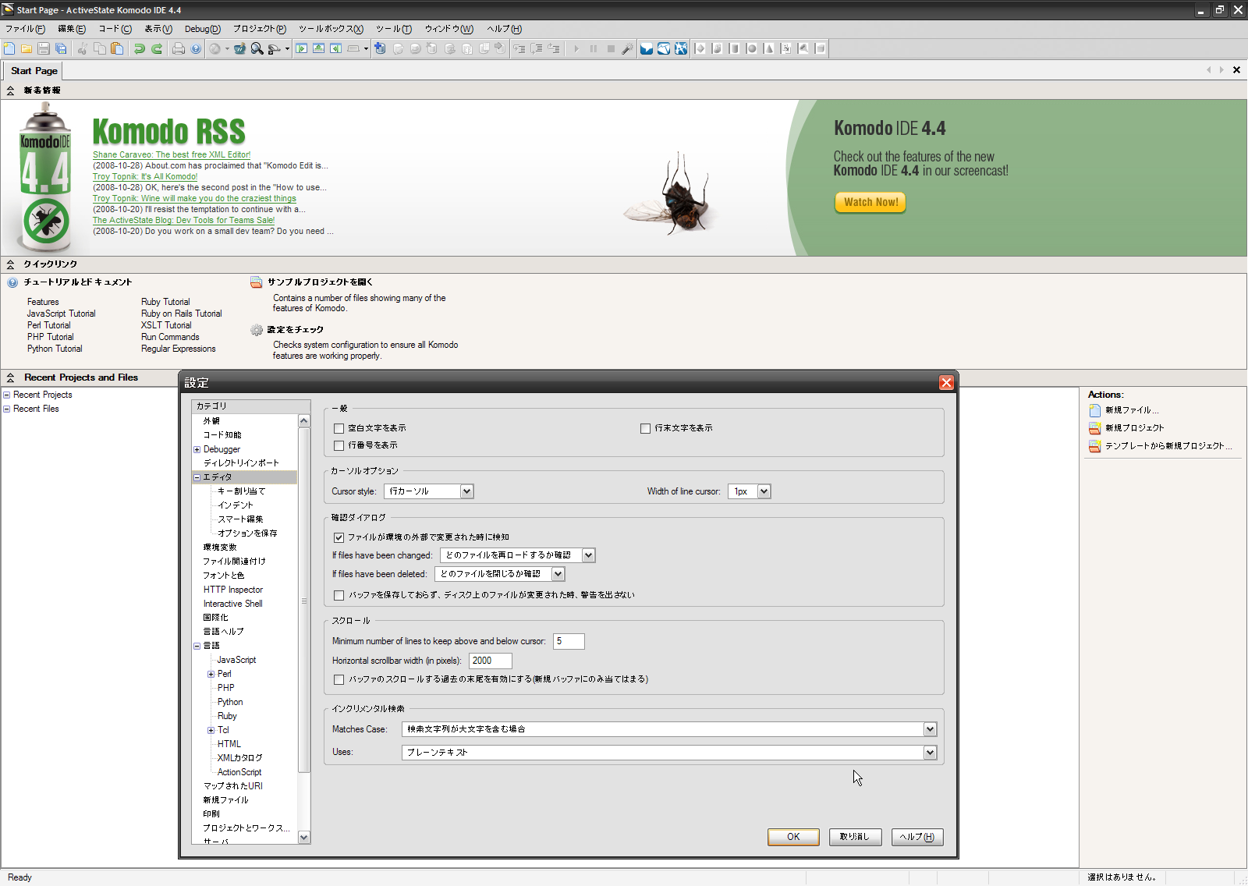Click Minimum number of lines input field
Image resolution: width=1248 pixels, height=886 pixels.
coord(569,641)
